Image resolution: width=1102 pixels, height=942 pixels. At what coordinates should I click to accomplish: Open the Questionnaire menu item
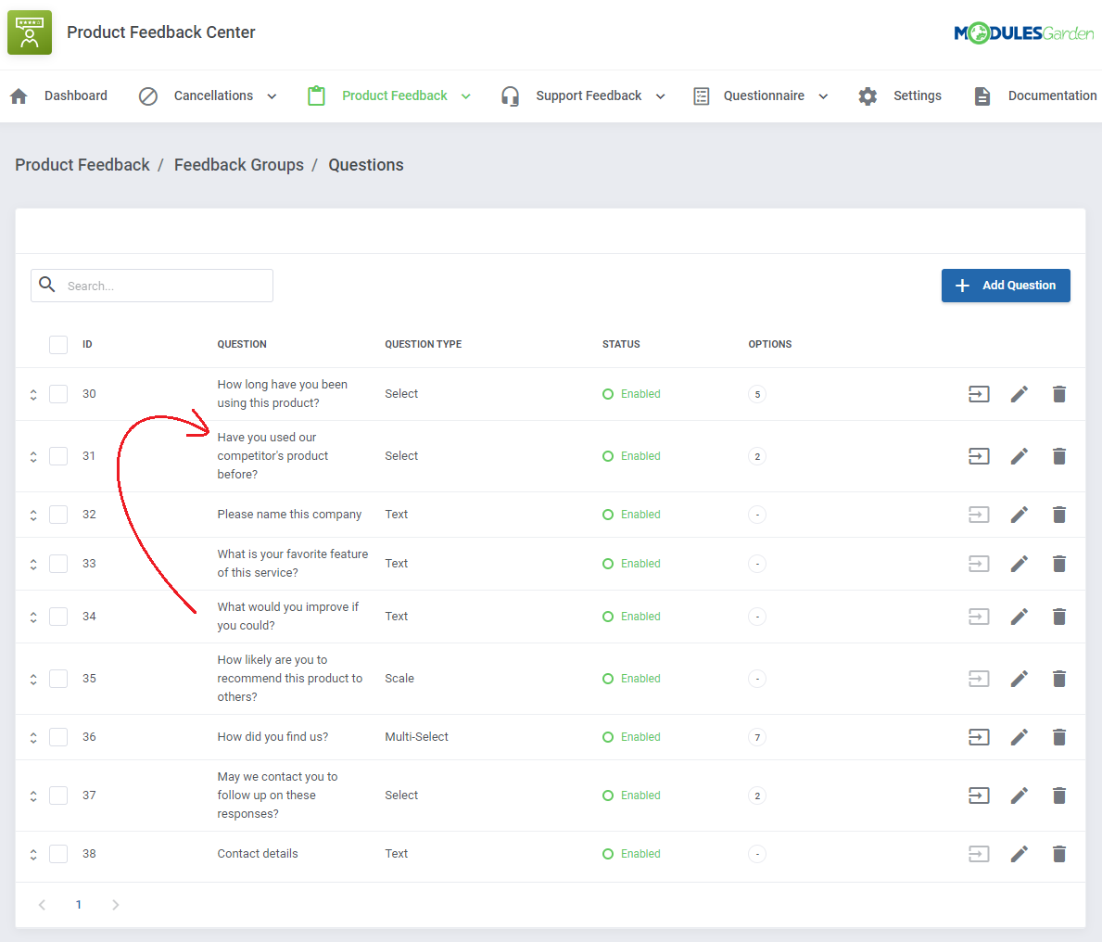tap(760, 95)
